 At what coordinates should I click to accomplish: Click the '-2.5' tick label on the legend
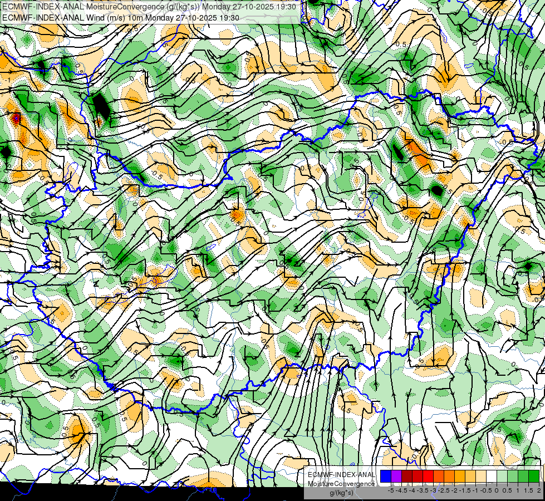pyautogui.click(x=444, y=490)
